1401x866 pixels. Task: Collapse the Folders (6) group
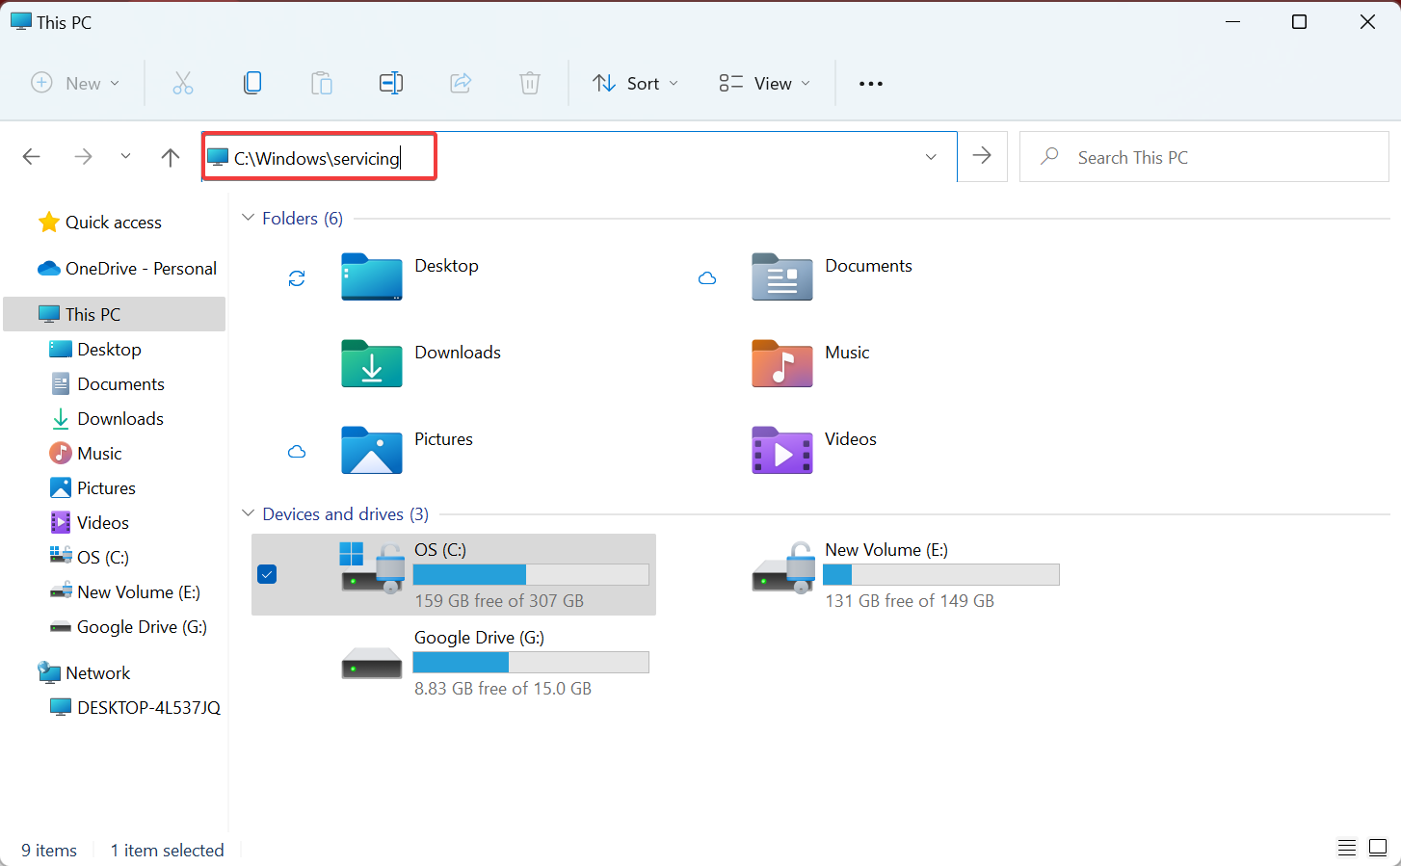coord(248,218)
